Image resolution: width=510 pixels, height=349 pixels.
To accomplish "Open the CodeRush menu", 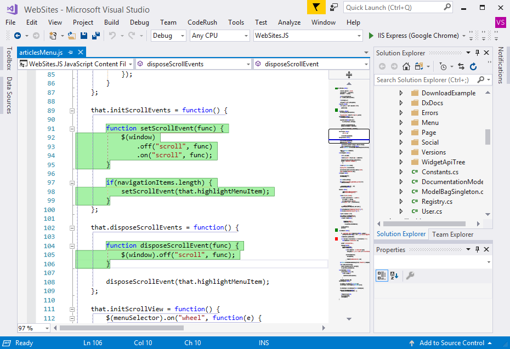I will click(202, 22).
